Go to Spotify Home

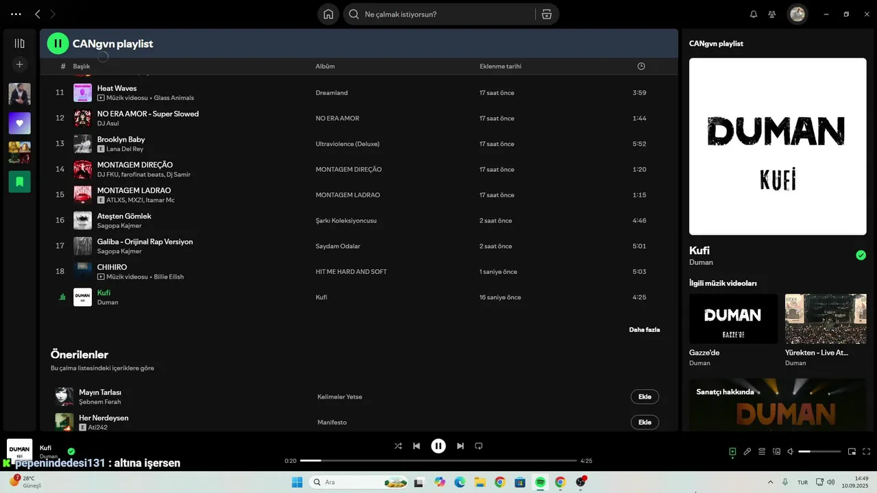point(328,14)
